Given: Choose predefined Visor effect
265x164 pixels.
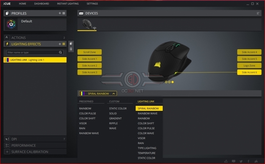Looking at the screenshot, I should 83,123.
